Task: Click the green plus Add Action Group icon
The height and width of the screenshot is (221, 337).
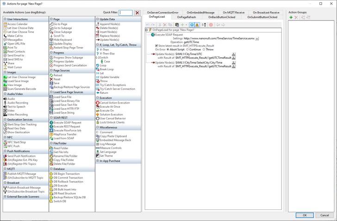Action: [x=290, y=17]
